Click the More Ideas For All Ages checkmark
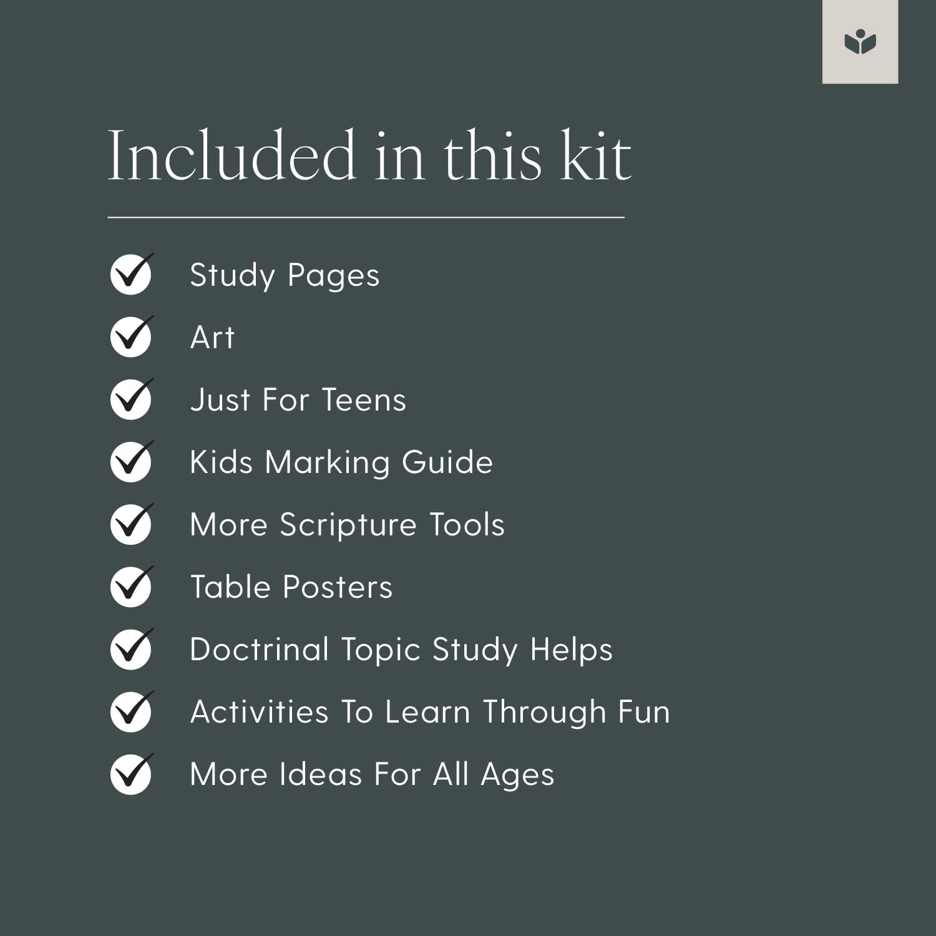The image size is (936, 936). click(131, 774)
